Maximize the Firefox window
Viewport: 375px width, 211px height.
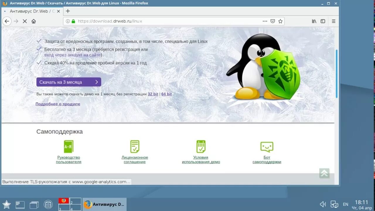tap(328, 3)
